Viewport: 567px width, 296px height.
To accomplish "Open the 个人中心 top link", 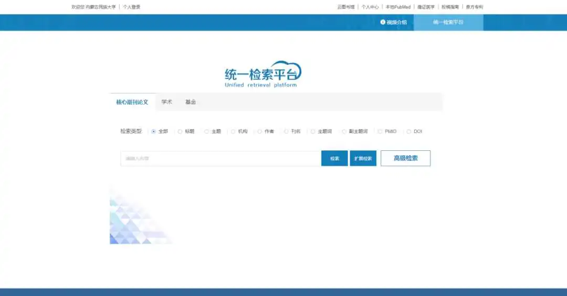I will click(370, 7).
